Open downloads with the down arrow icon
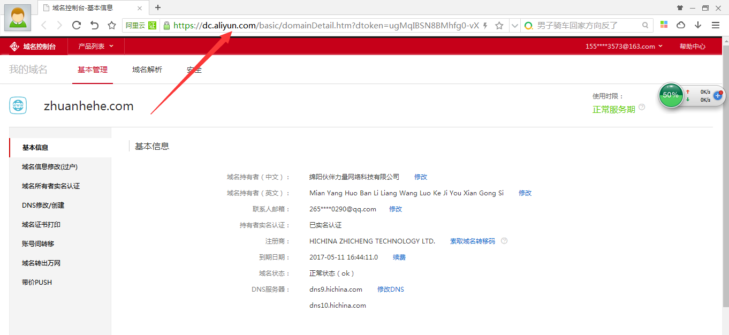Image resolution: width=729 pixels, height=335 pixels. (698, 25)
